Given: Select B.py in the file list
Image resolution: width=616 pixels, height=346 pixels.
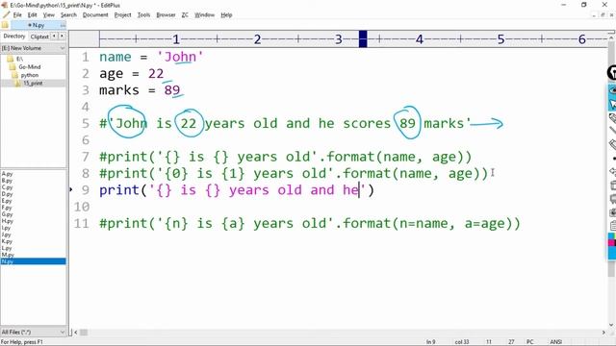Looking at the screenshot, I should coord(7,181).
